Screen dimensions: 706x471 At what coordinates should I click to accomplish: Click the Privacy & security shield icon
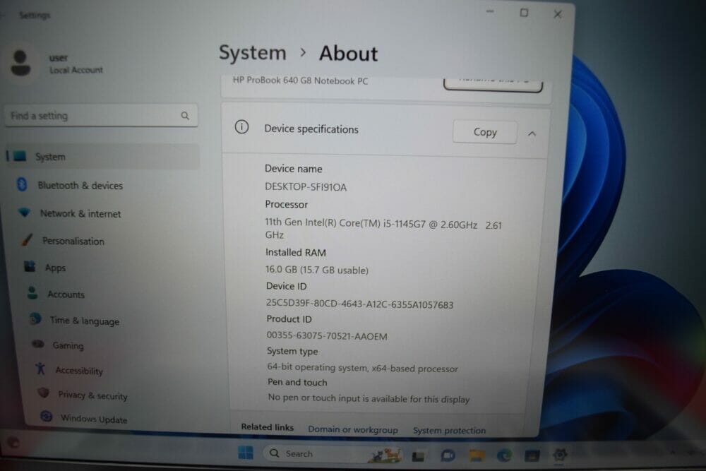[x=44, y=393]
